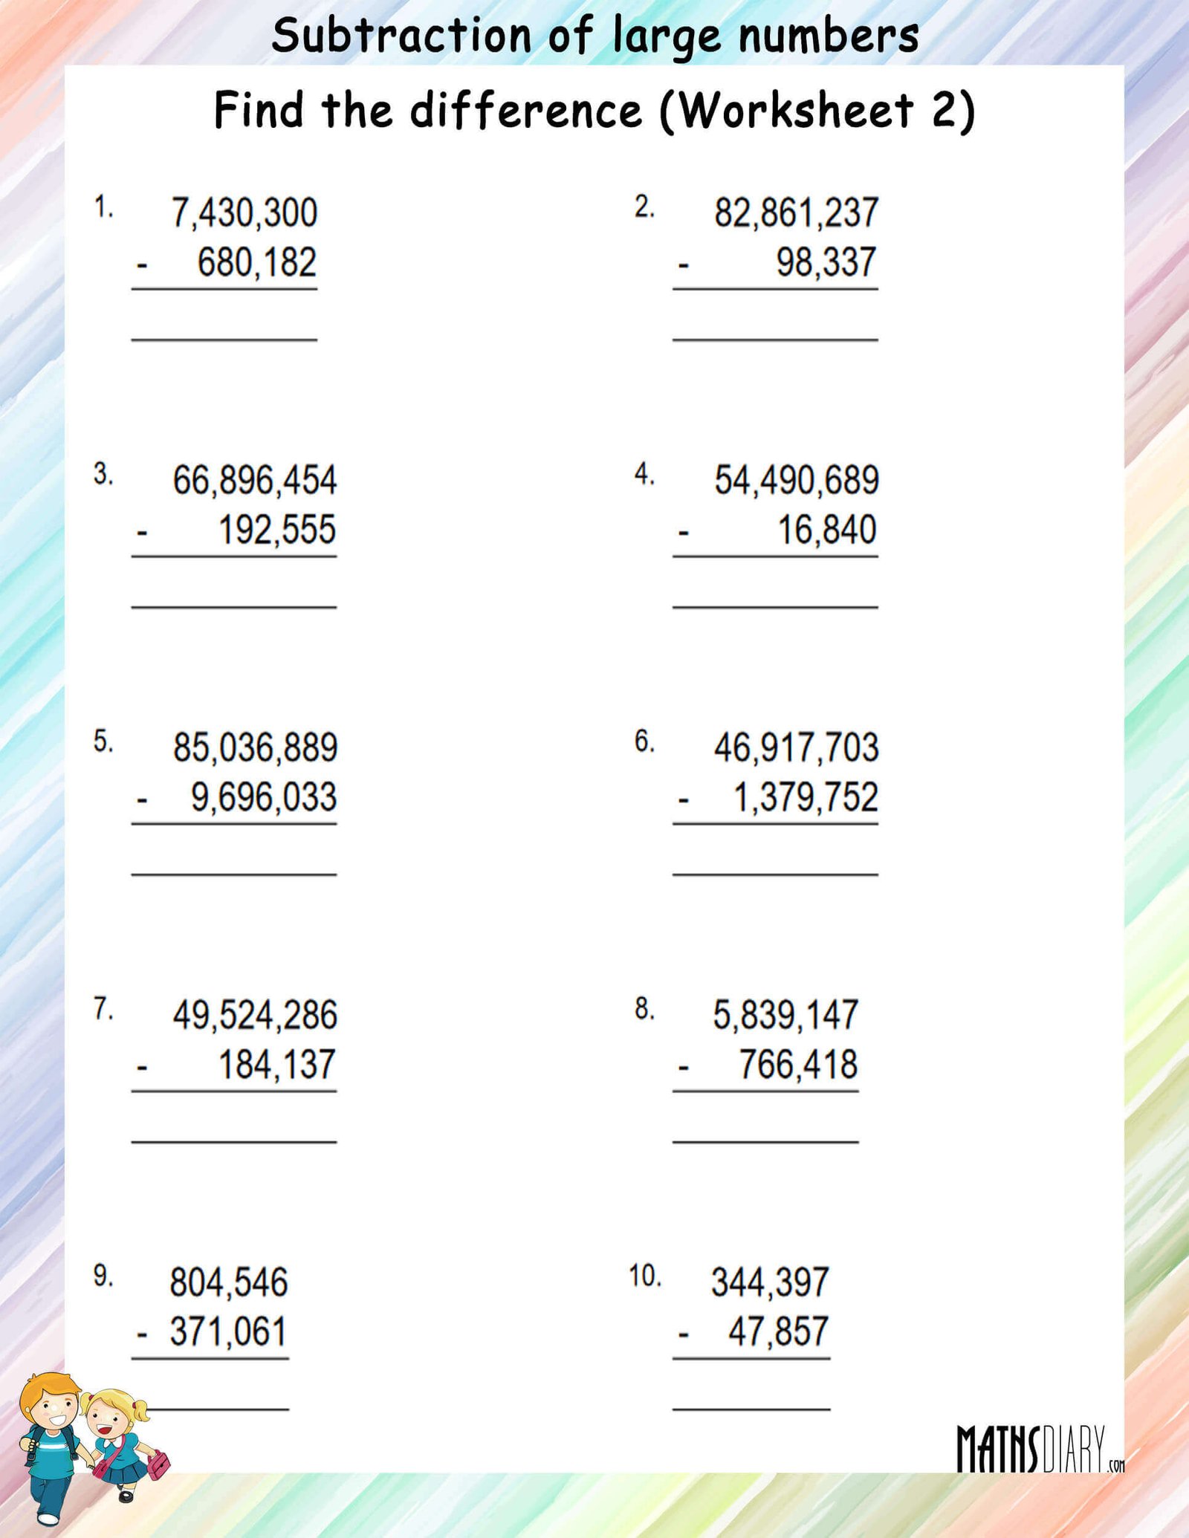
Task: Click answer line for problem 10
Action: coord(751,1409)
